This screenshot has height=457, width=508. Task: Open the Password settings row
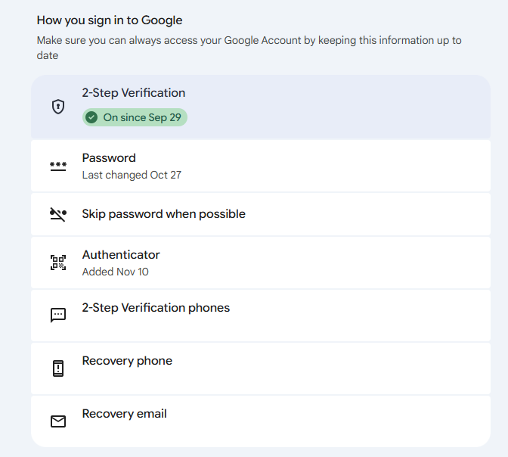(x=109, y=158)
